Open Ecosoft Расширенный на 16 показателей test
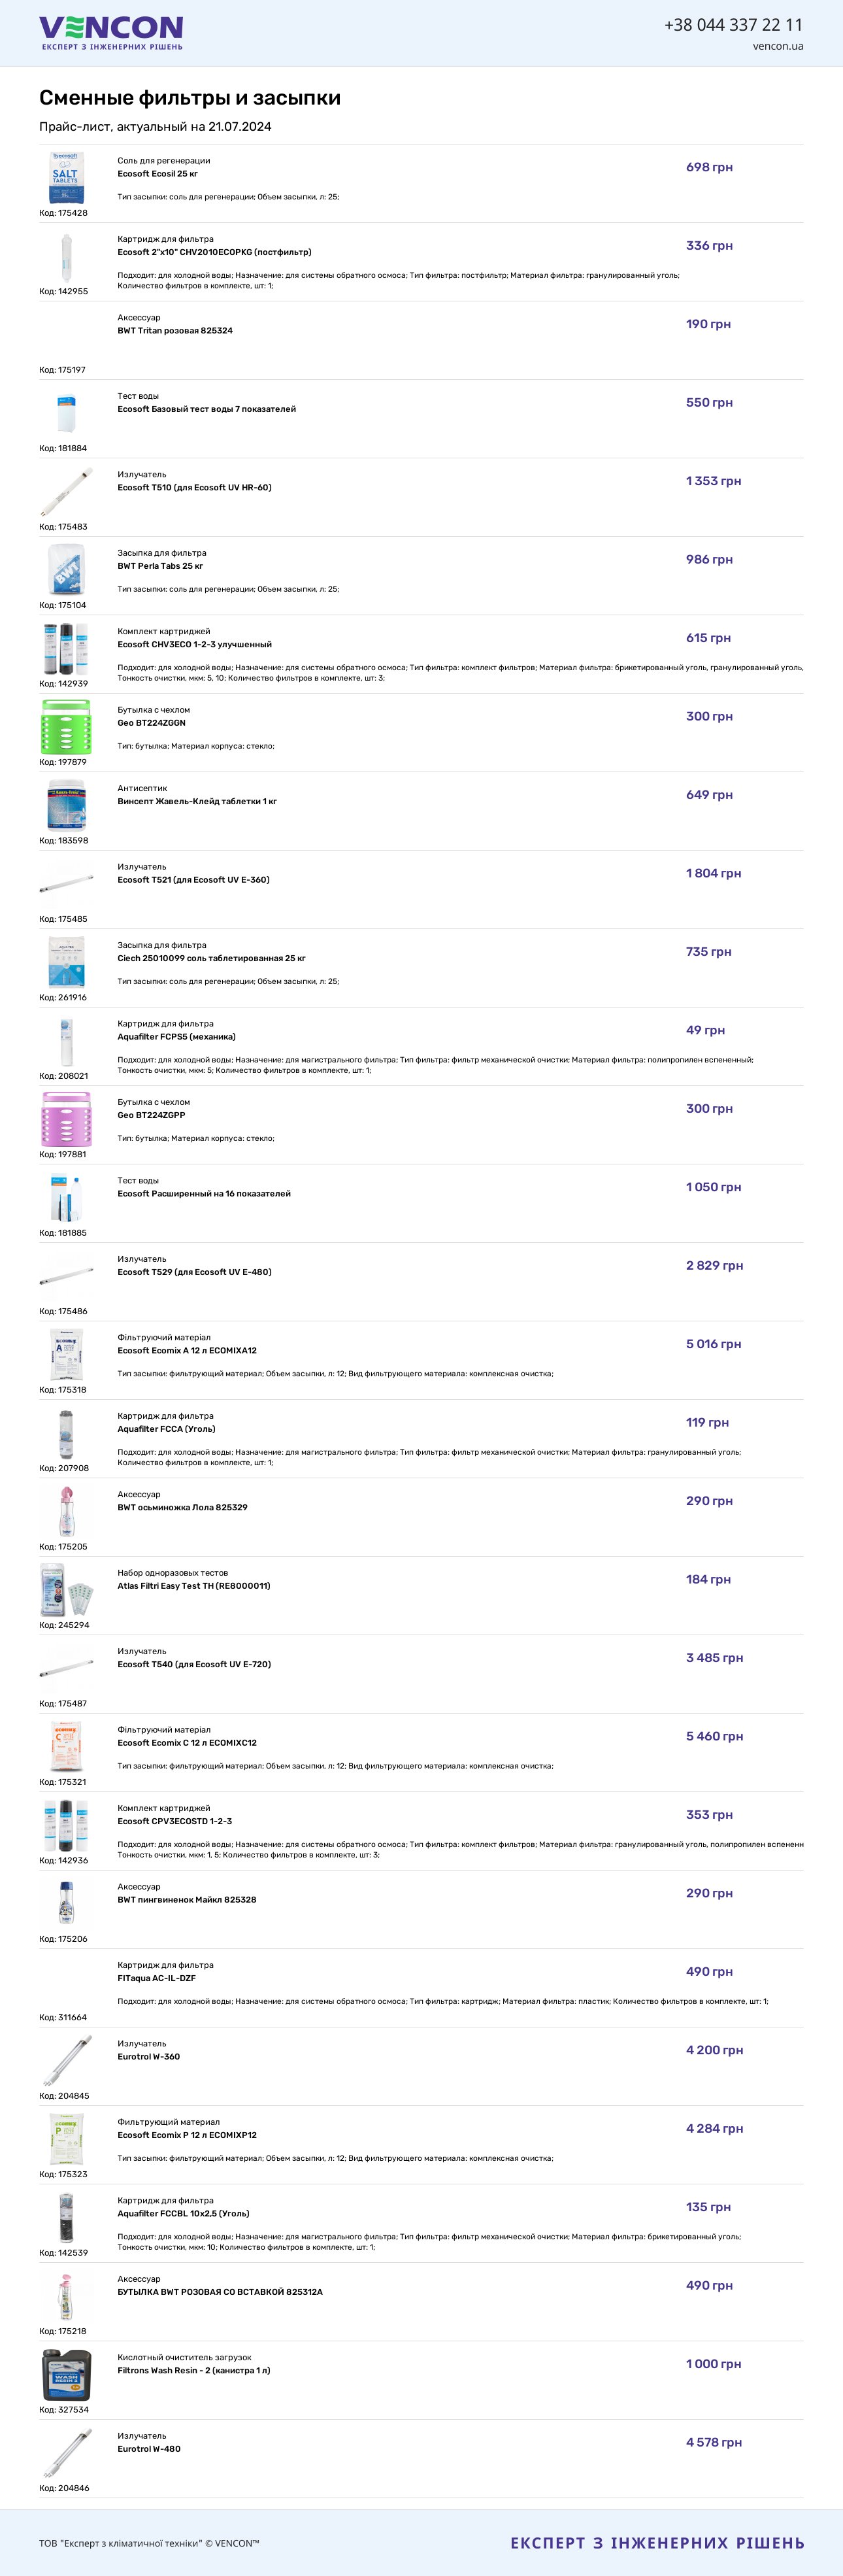The image size is (843, 2576). point(204,1194)
